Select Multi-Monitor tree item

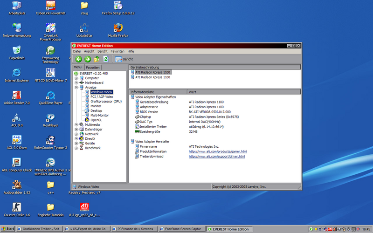(x=99, y=115)
